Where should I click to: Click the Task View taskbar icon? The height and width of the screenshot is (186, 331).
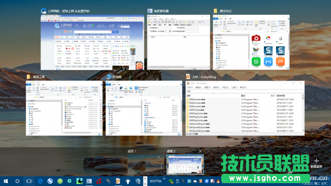coord(29,181)
